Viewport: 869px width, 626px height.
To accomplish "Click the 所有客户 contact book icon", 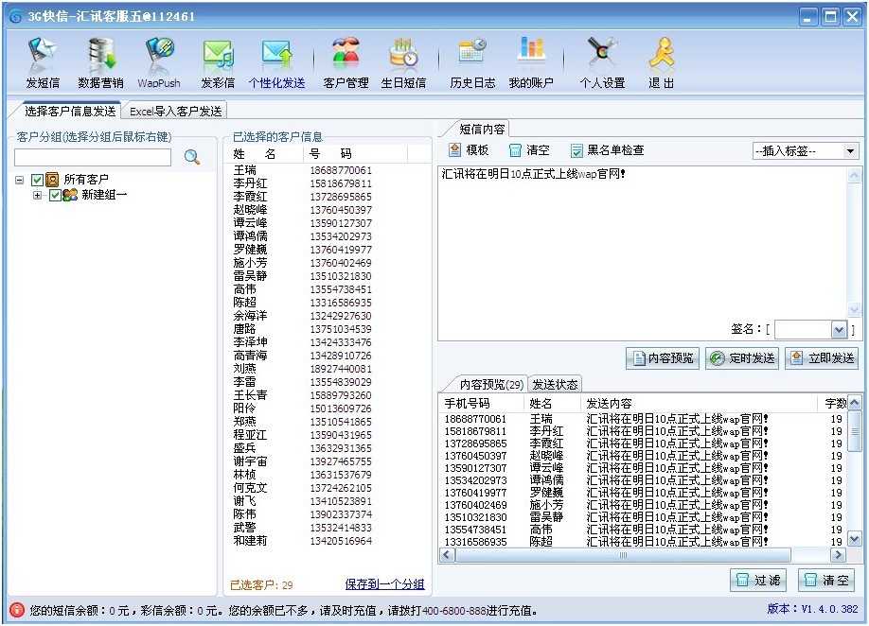I will (x=52, y=180).
